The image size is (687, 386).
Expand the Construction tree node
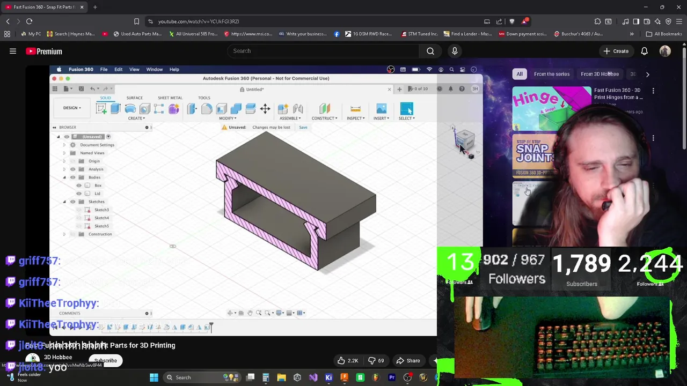[x=64, y=234]
